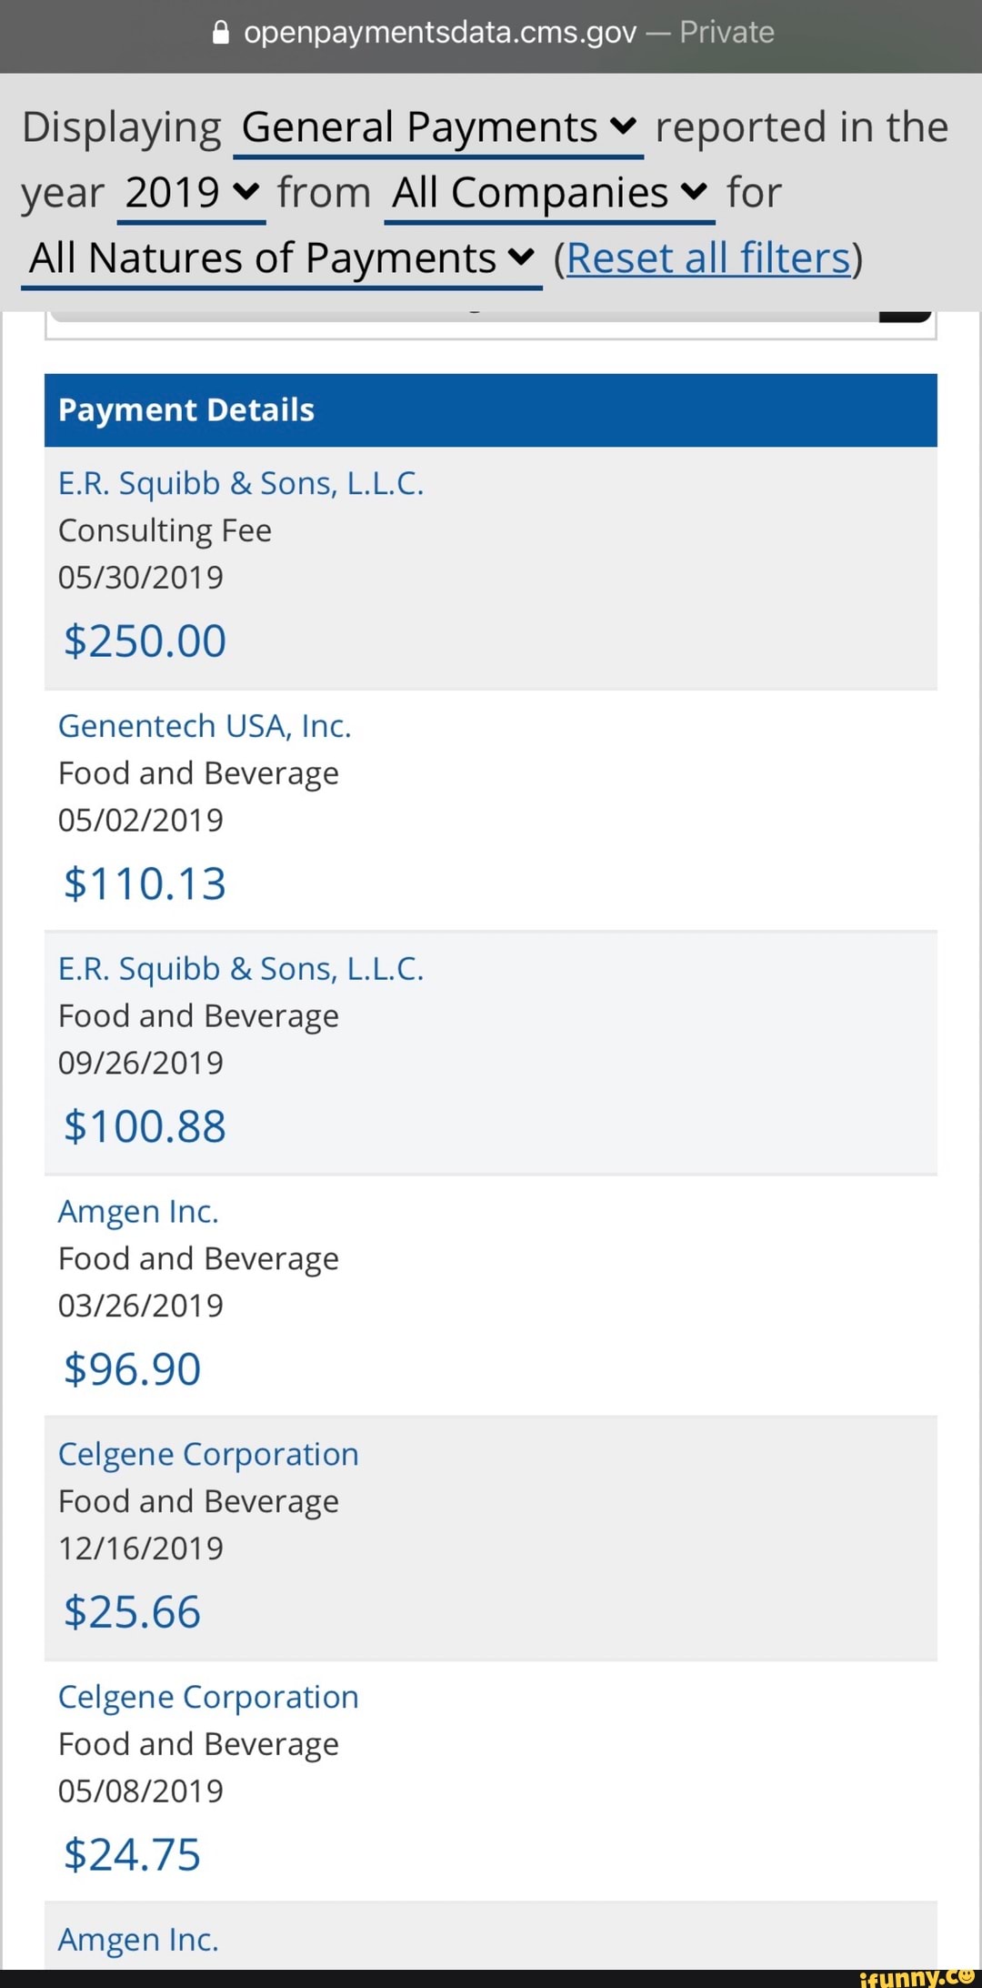Open E.R. Squibb Food and Beverage link
The image size is (982, 1988).
click(x=241, y=970)
